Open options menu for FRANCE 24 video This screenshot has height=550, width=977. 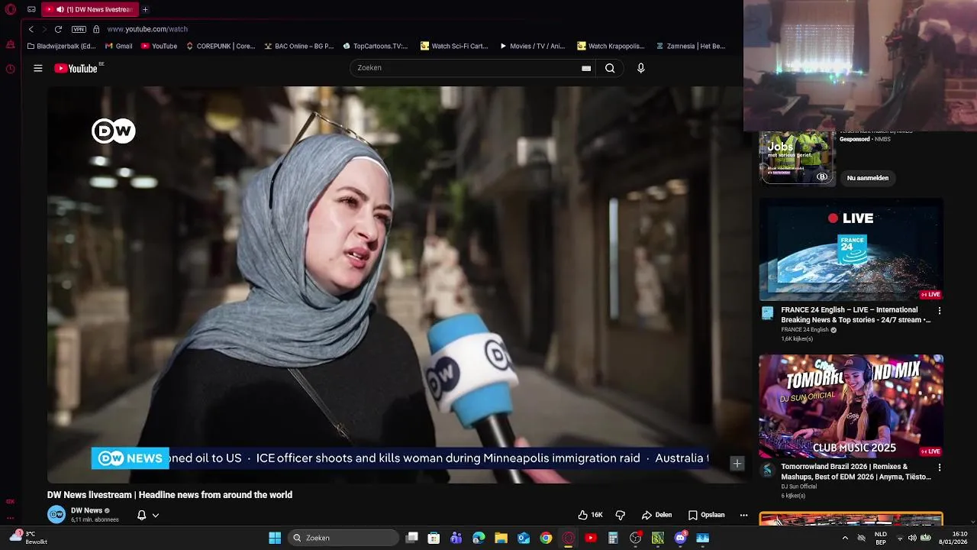(940, 311)
